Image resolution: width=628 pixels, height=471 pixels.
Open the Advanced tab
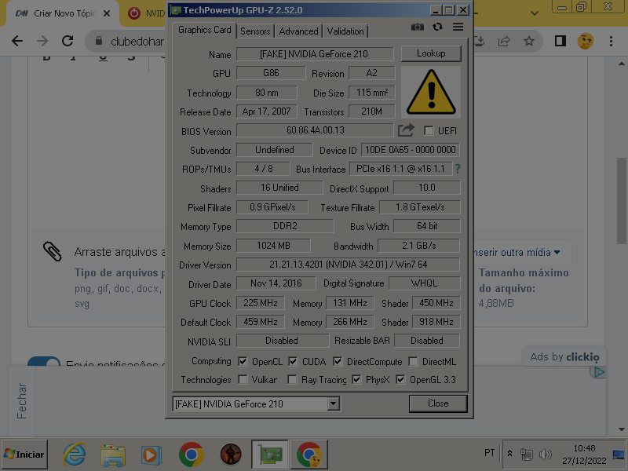coord(298,31)
